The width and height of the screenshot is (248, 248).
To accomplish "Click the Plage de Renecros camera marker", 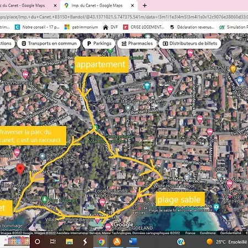I will pyautogui.click(x=216, y=207).
